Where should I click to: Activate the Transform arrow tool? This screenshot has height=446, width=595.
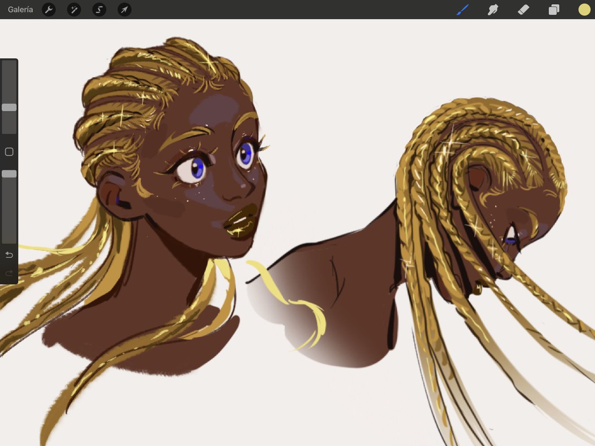(x=124, y=9)
